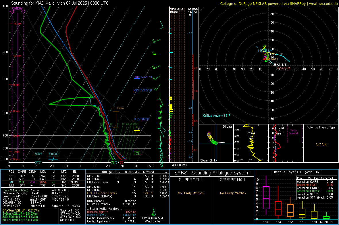Click the magenta EF4+ box plot

pyautogui.click(x=266, y=195)
